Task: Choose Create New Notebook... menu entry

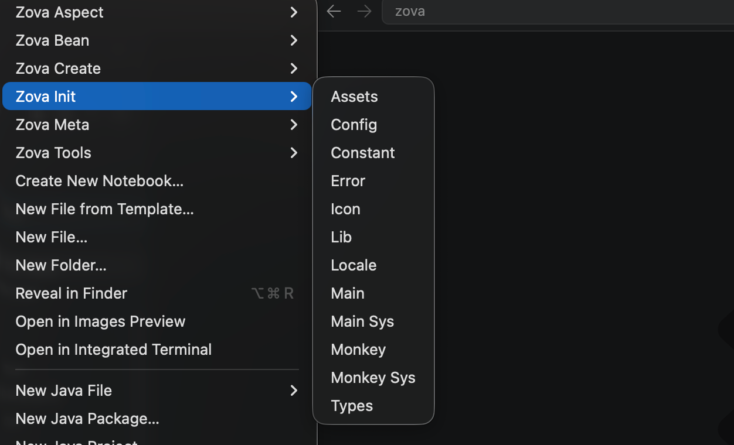Action: 100,181
